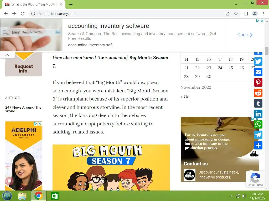Image resolution: width=269 pixels, height=201 pixels.
Task: Open Chrome's three-dot menu
Action: pyautogui.click(x=263, y=14)
